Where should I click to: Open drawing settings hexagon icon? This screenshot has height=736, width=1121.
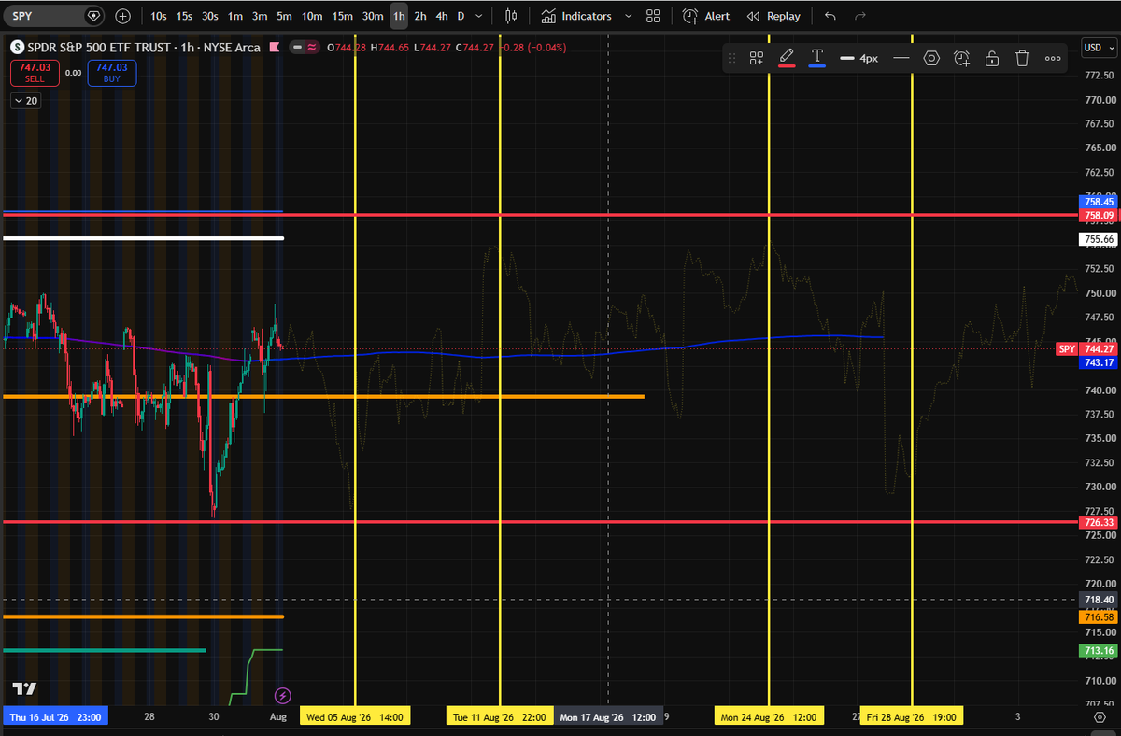coord(931,58)
